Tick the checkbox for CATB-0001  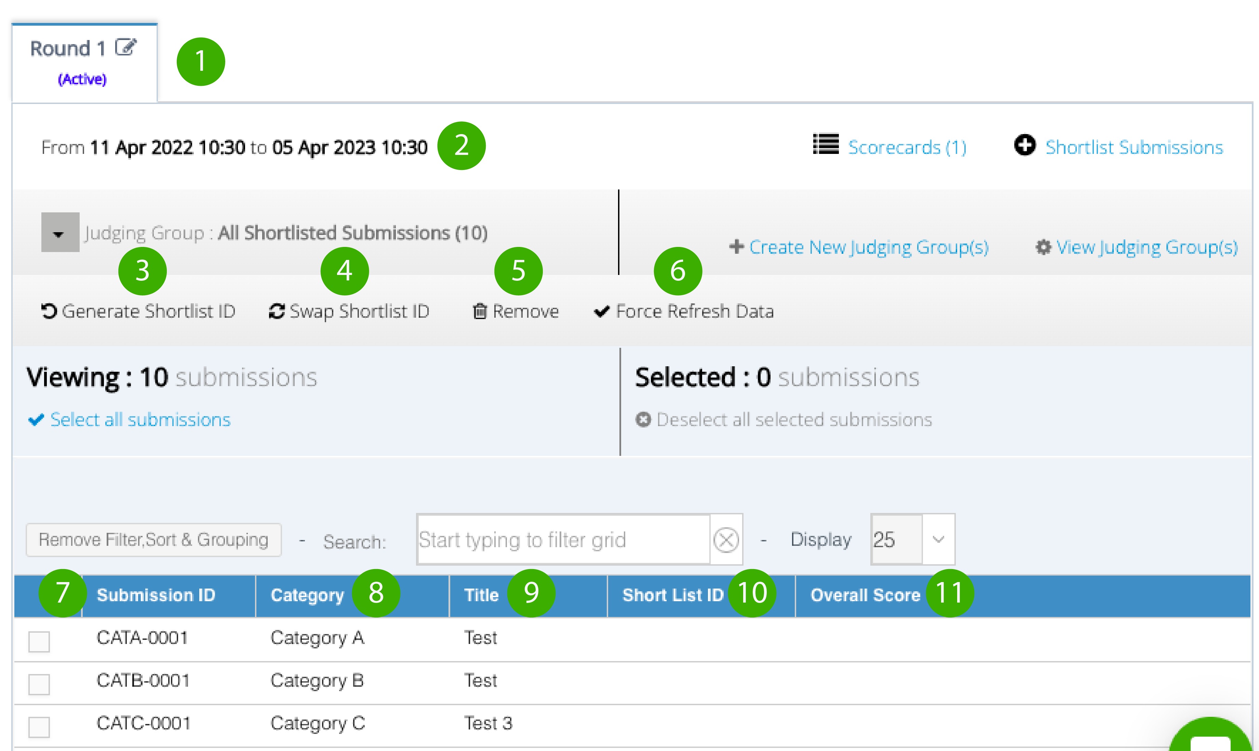[x=39, y=685]
